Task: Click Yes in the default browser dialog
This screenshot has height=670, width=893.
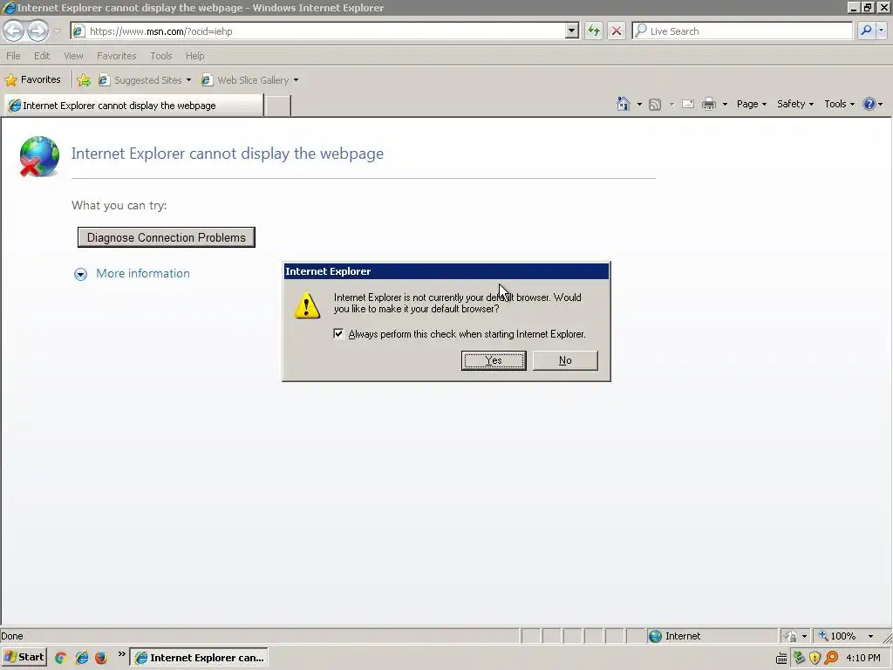Action: 494,360
